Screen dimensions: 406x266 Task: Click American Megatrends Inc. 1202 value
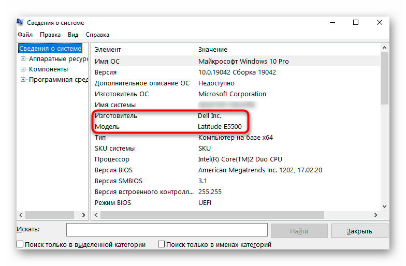(x=260, y=170)
